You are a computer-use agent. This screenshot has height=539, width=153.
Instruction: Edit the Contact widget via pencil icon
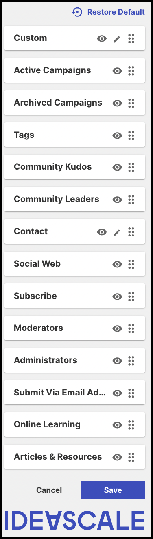pos(117,232)
